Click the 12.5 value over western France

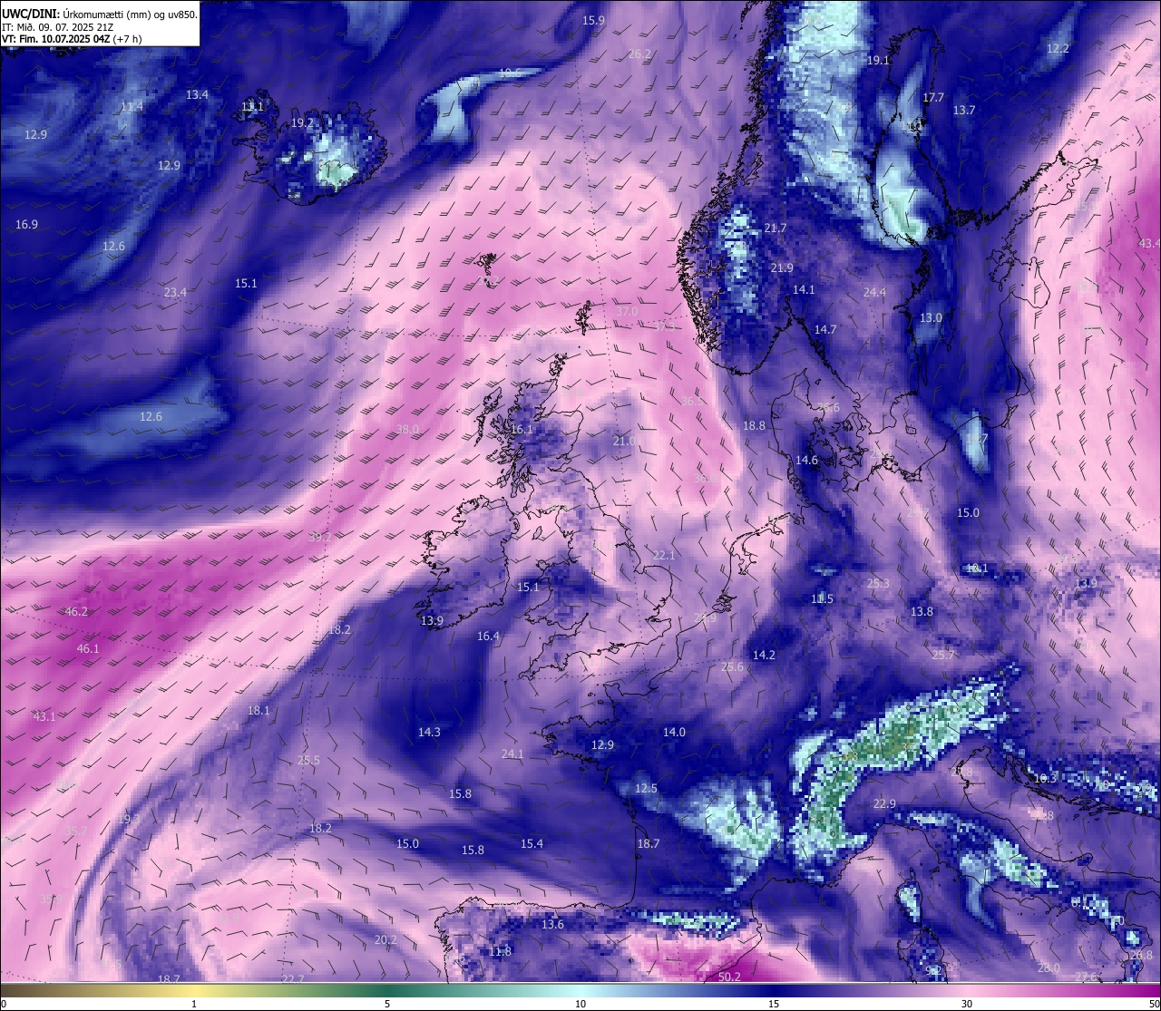[646, 788]
